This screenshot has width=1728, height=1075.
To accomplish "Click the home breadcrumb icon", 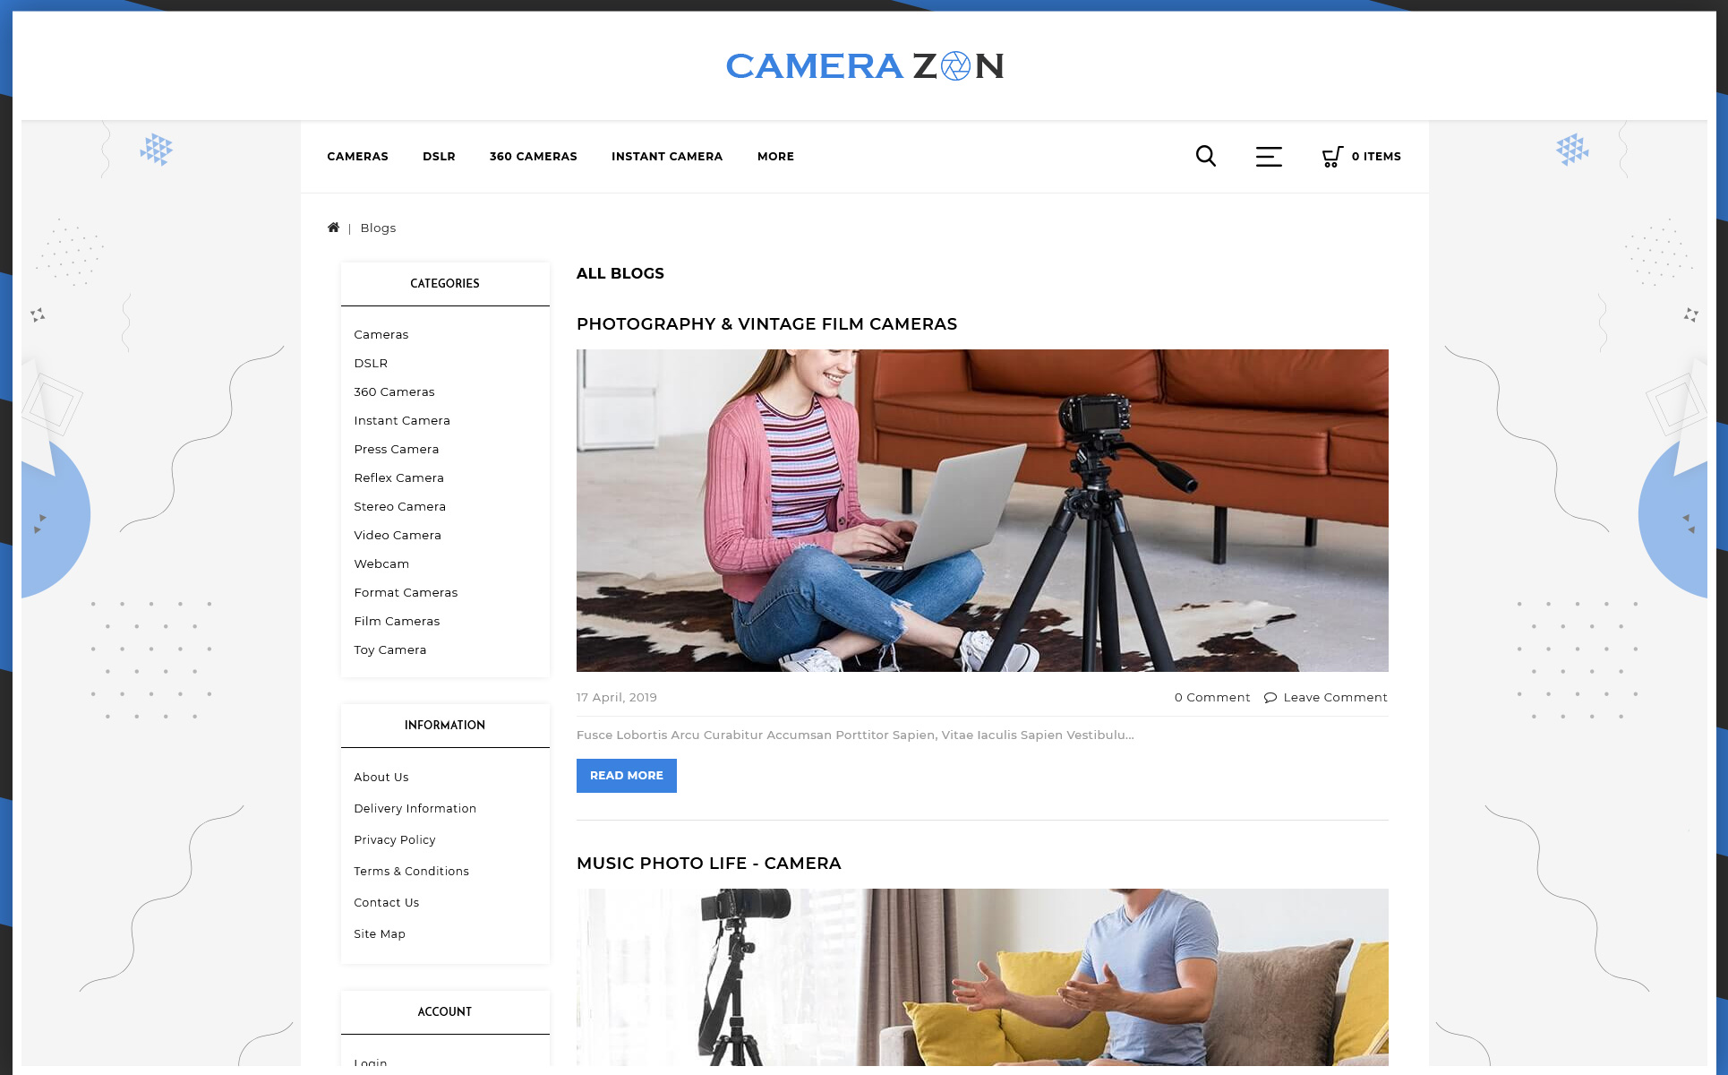I will pos(333,228).
